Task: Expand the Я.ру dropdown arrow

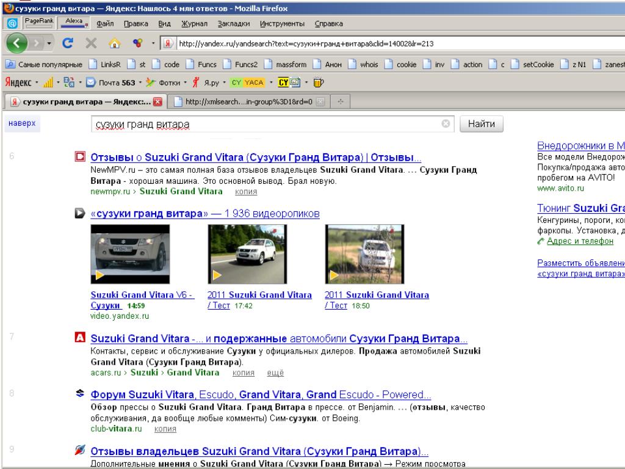Action: click(x=224, y=82)
